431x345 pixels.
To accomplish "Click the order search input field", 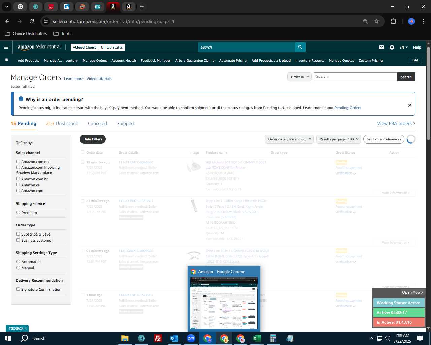I will 355,77.
